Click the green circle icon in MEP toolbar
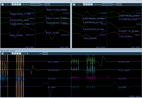Viewport: 142px width, 98px height. coord(27,53)
